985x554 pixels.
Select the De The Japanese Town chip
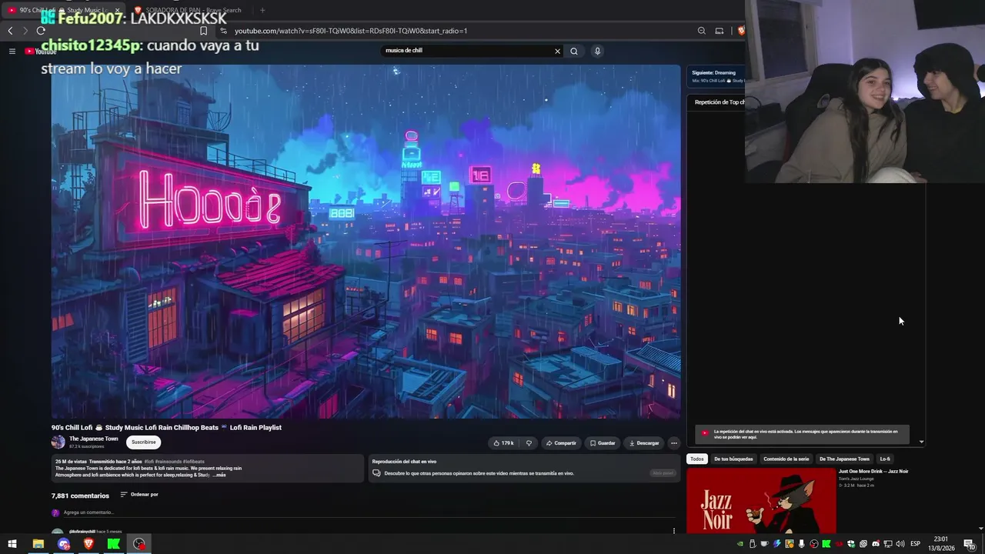pyautogui.click(x=844, y=459)
